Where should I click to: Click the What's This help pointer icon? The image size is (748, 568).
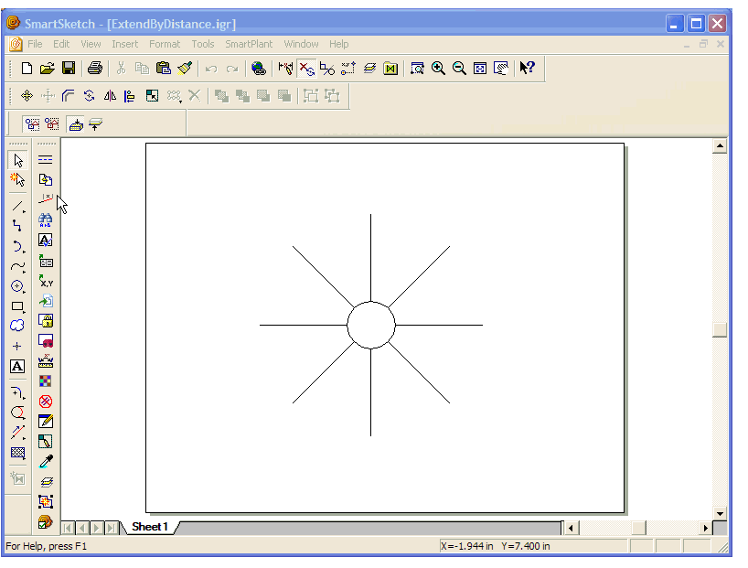coord(527,68)
